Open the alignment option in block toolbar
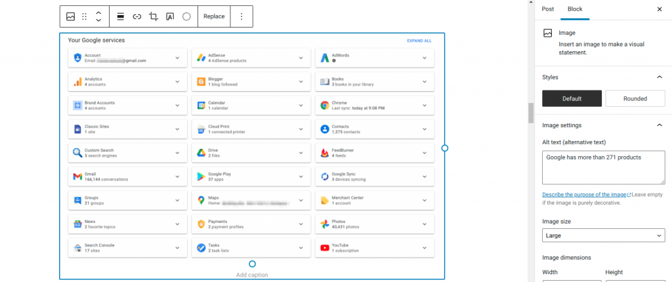 pos(121,16)
